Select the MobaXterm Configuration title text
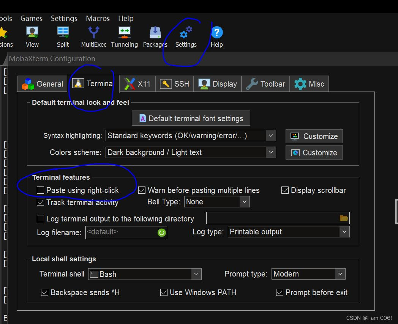The width and height of the screenshot is (398, 324). [52, 58]
